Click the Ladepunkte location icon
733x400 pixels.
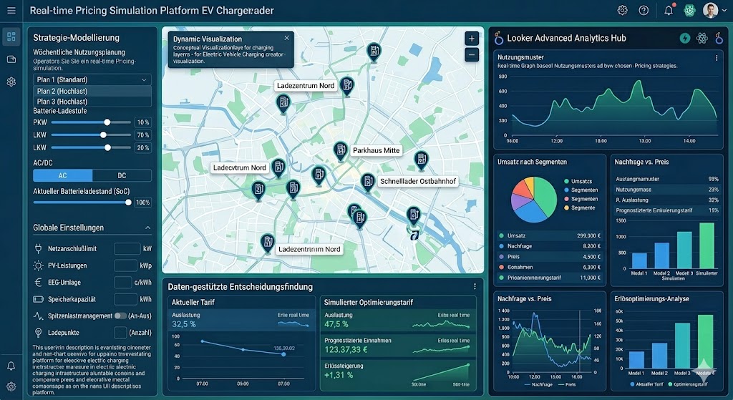[39, 332]
